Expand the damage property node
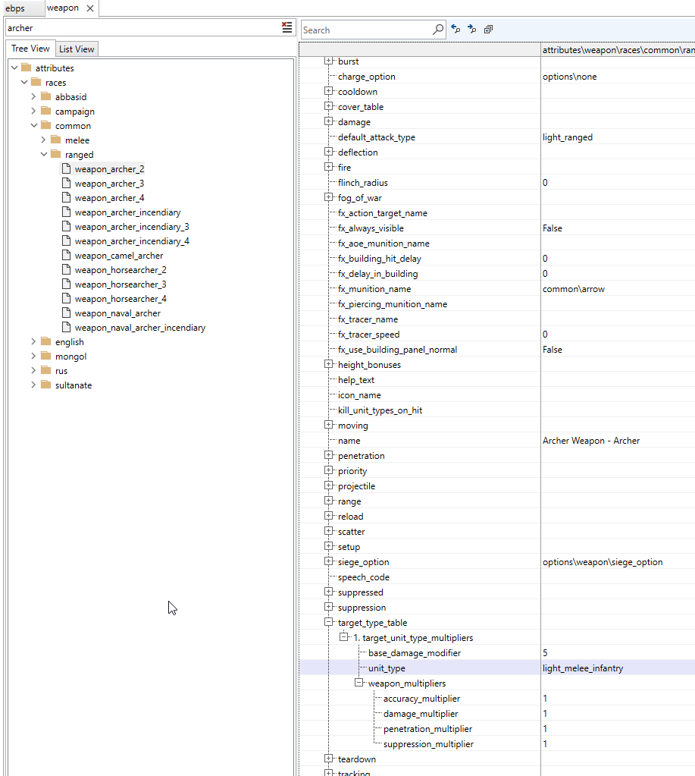Screen dimensions: 695x776 [x=329, y=121]
